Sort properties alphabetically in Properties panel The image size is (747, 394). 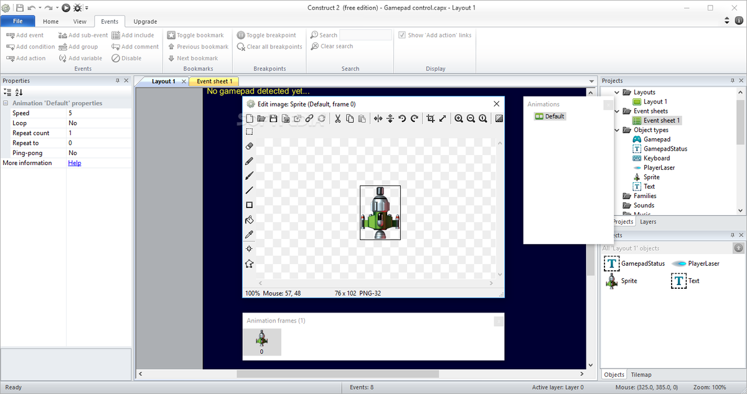click(x=19, y=92)
